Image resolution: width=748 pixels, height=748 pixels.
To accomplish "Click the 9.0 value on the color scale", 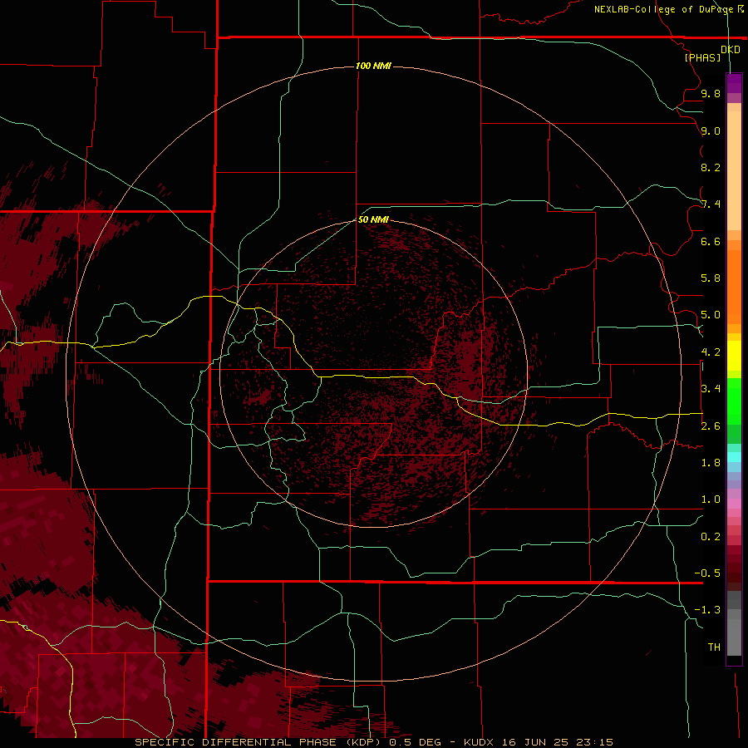I will tap(711, 130).
